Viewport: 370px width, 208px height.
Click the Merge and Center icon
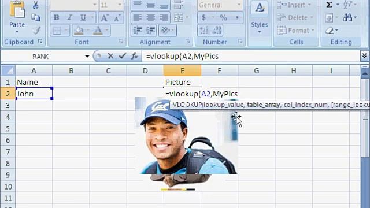[179, 17]
